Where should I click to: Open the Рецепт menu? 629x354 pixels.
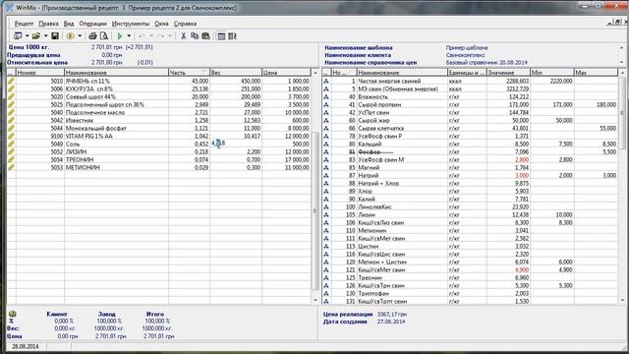click(24, 24)
